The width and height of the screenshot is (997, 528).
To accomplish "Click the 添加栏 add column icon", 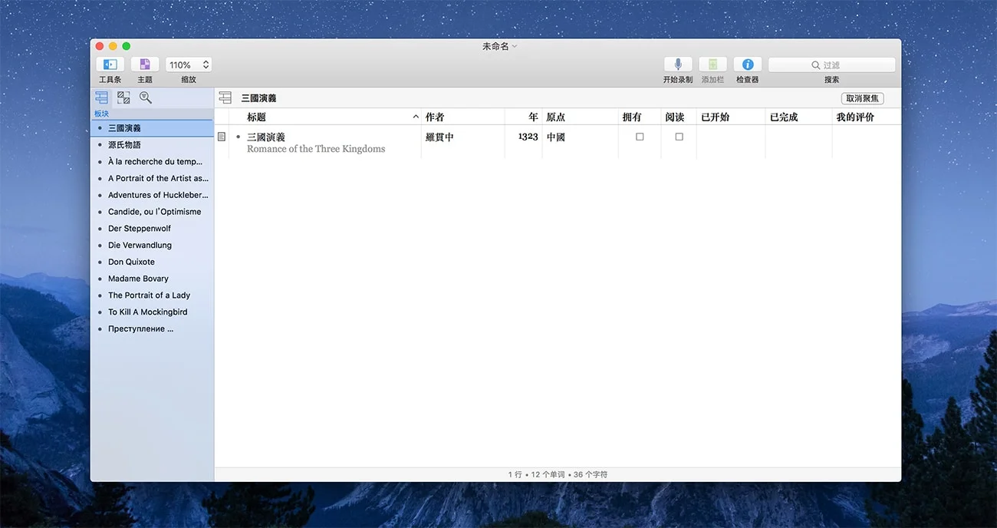I will 712,65.
